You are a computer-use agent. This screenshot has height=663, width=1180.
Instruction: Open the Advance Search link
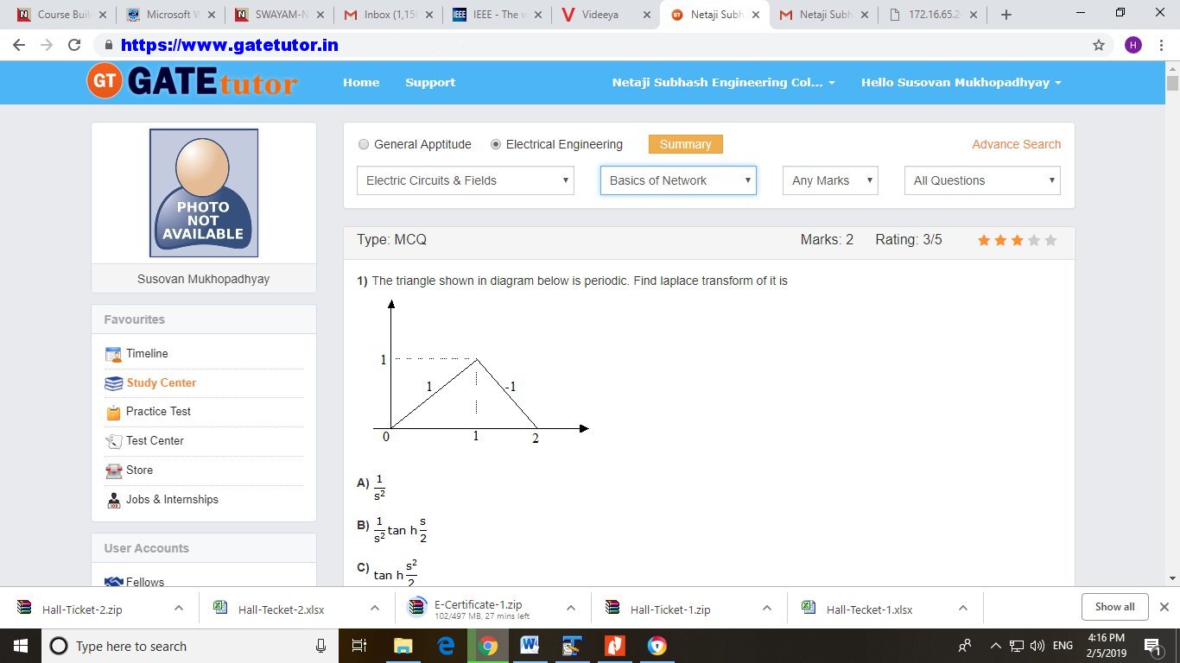(x=1016, y=144)
